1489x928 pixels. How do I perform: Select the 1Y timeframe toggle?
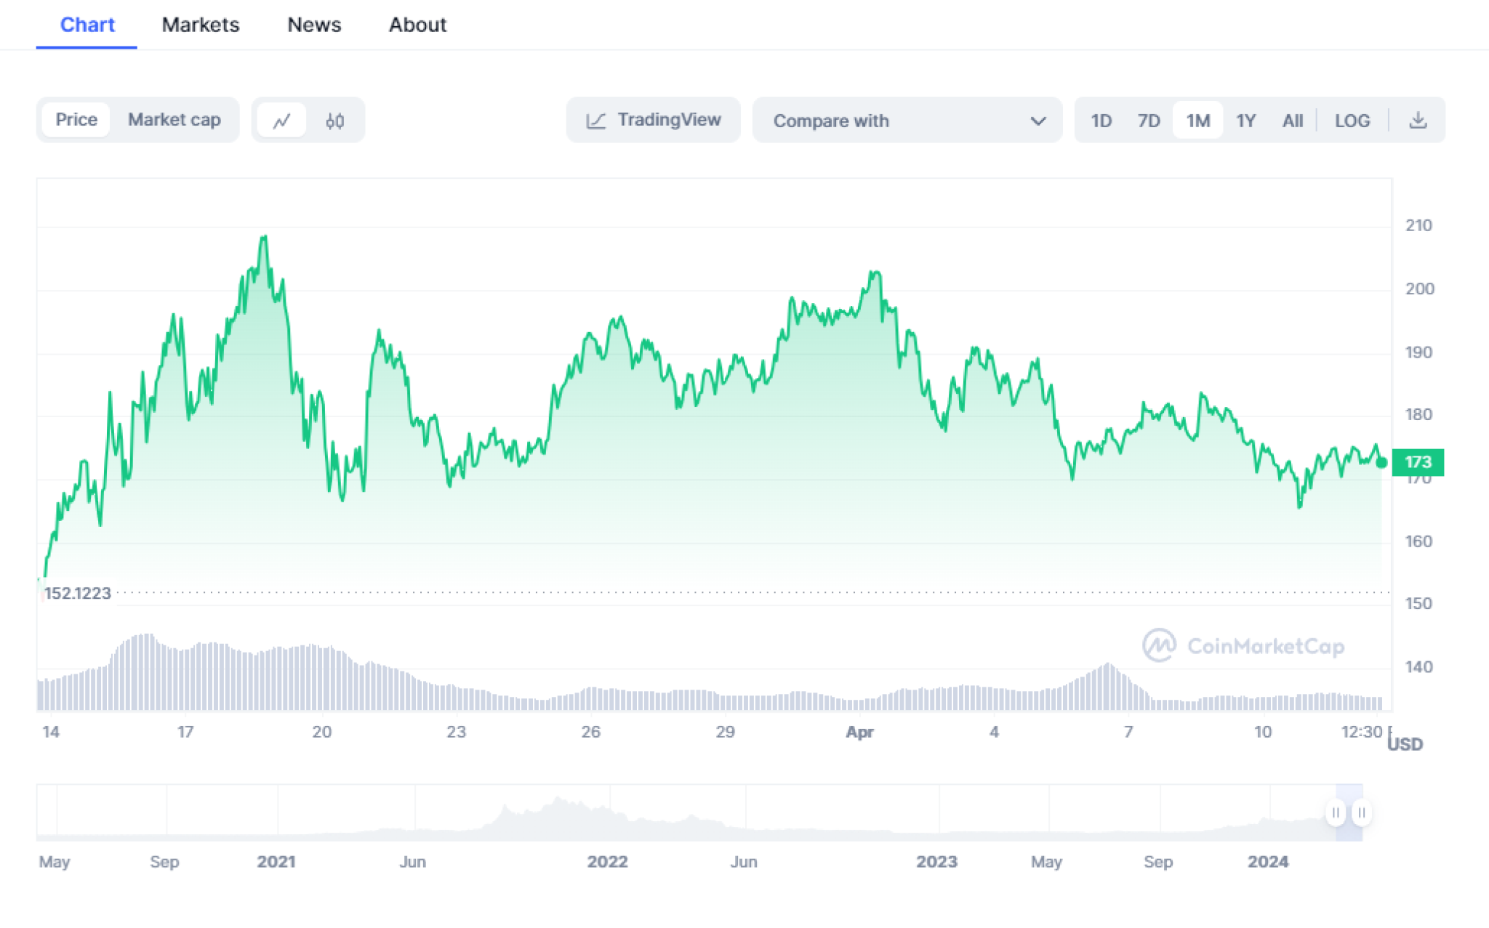click(1245, 121)
